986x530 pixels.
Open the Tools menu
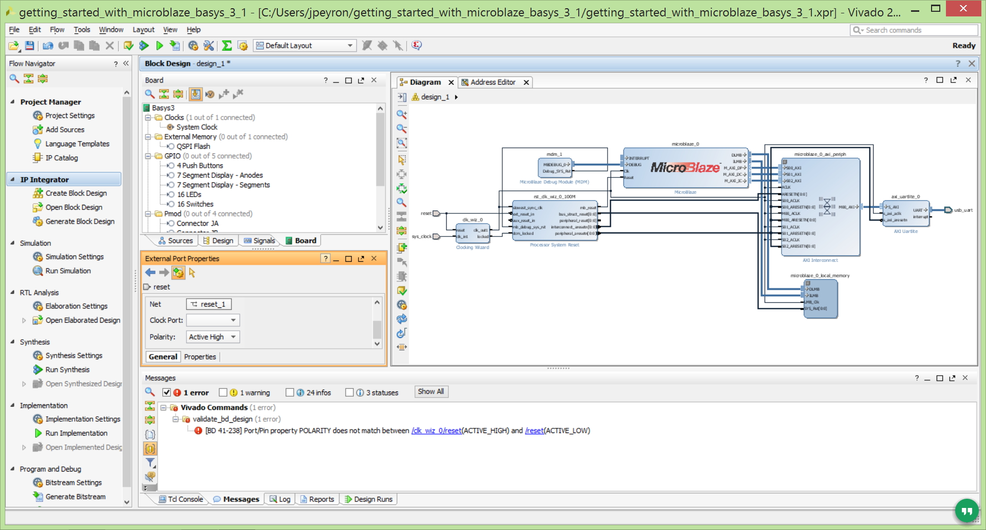[82, 30]
